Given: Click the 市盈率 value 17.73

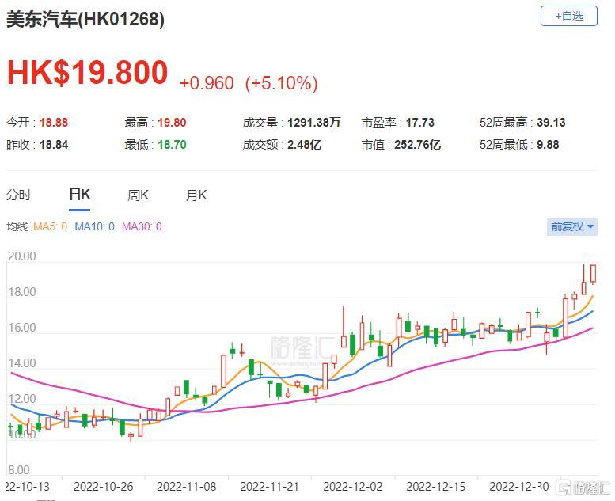Looking at the screenshot, I should pyautogui.click(x=420, y=123).
